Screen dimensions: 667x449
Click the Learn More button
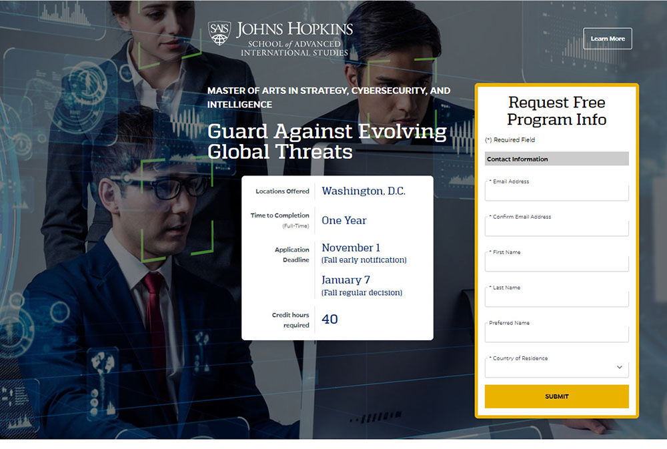tap(608, 39)
